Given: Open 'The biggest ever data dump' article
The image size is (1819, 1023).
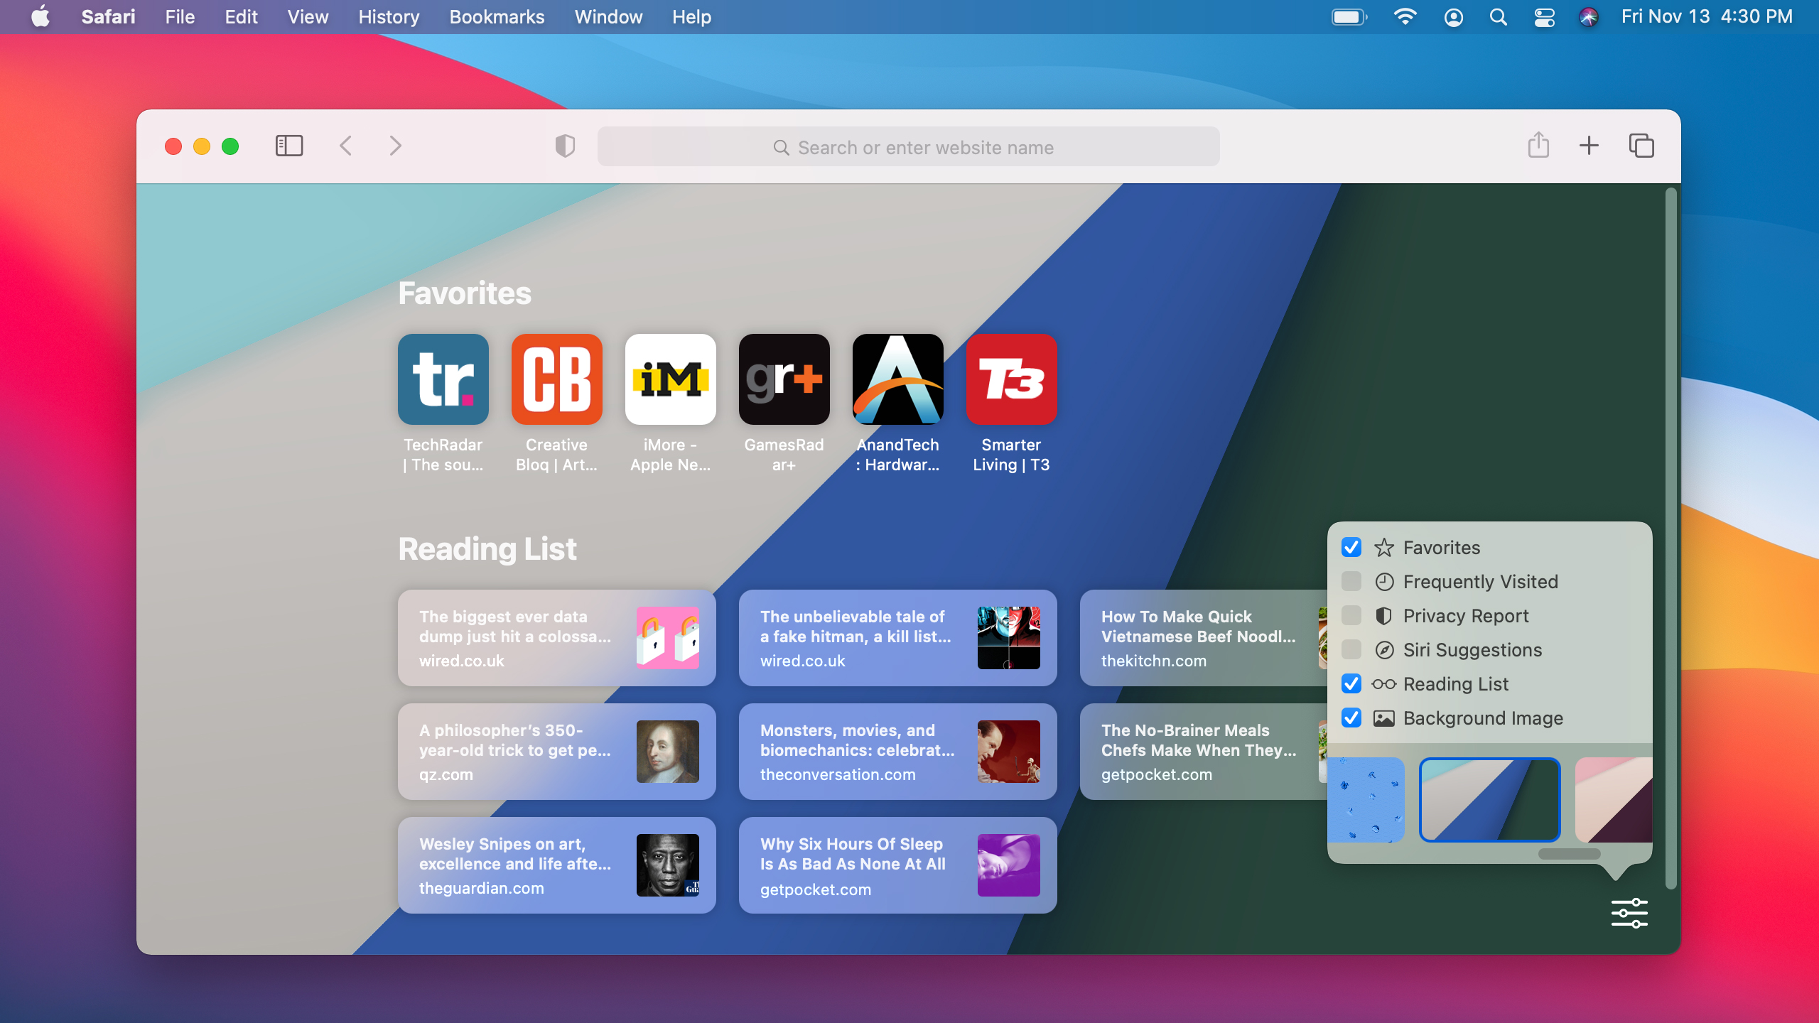Looking at the screenshot, I should click(x=557, y=638).
